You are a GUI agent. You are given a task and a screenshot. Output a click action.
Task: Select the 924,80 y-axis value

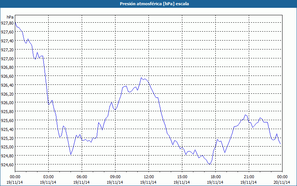tap(7, 156)
